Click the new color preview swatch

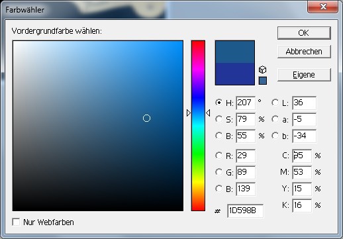(x=235, y=52)
